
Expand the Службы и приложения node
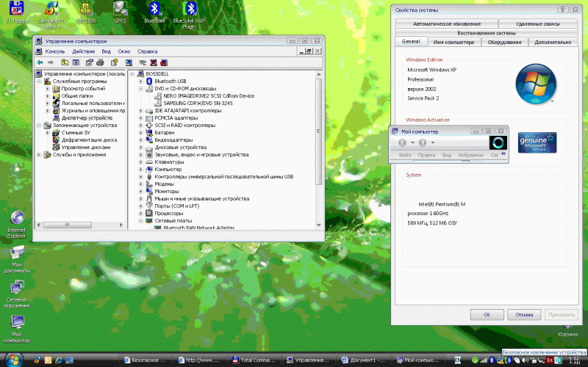pos(39,155)
